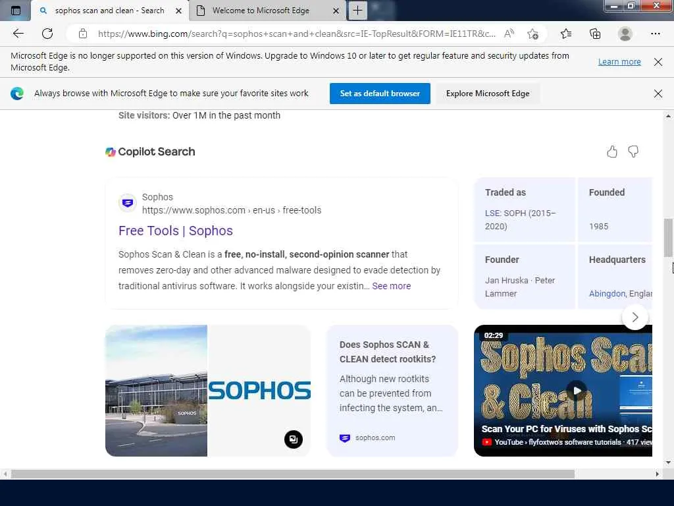
Task: Open the Sophos building photo thumbnail
Action: (156, 391)
